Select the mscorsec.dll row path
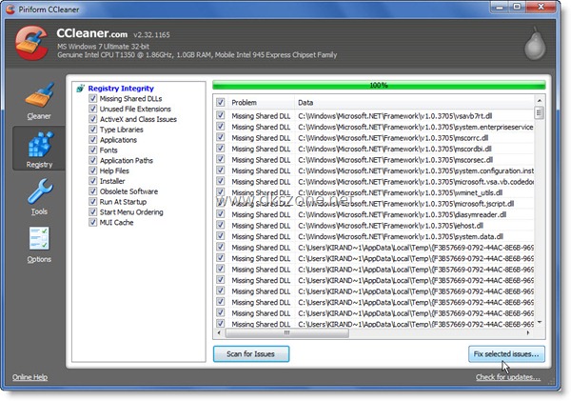Screen dimensions: 571x401 [x=396, y=160]
